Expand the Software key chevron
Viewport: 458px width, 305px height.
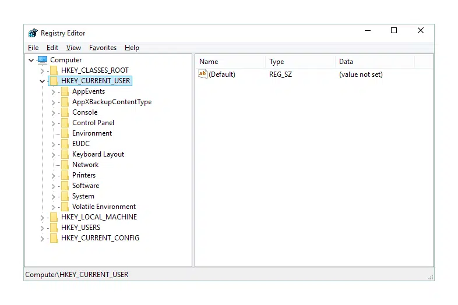click(53, 186)
